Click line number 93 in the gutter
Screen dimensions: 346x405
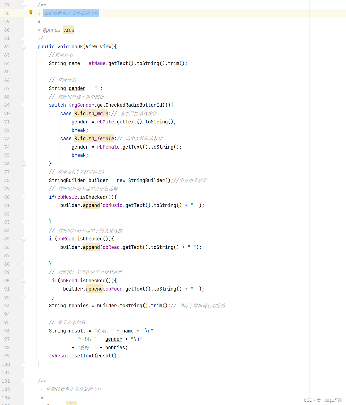pos(7,305)
